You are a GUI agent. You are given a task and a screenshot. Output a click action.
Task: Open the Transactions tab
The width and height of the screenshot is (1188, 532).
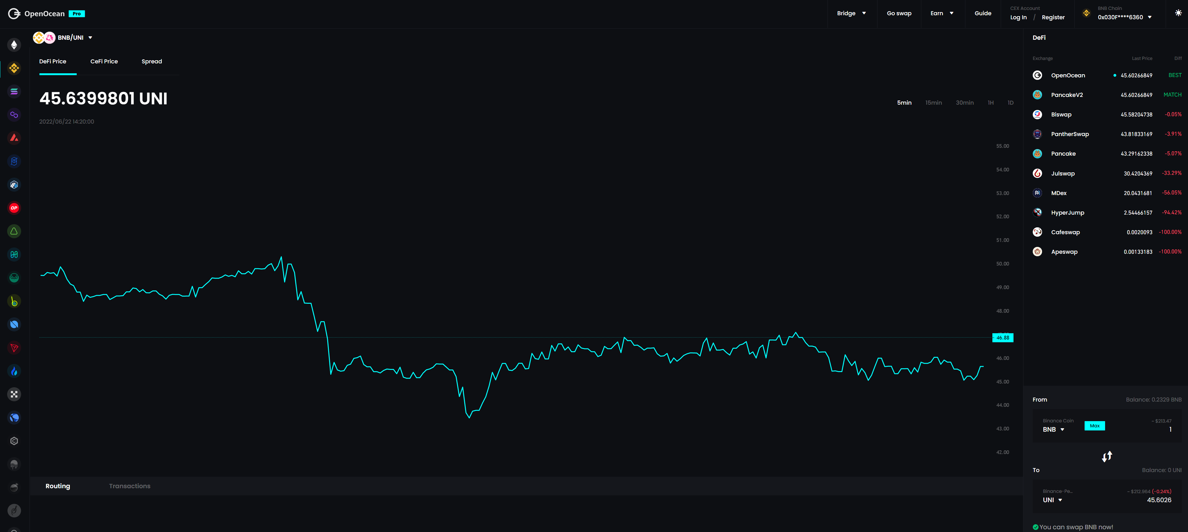129,486
